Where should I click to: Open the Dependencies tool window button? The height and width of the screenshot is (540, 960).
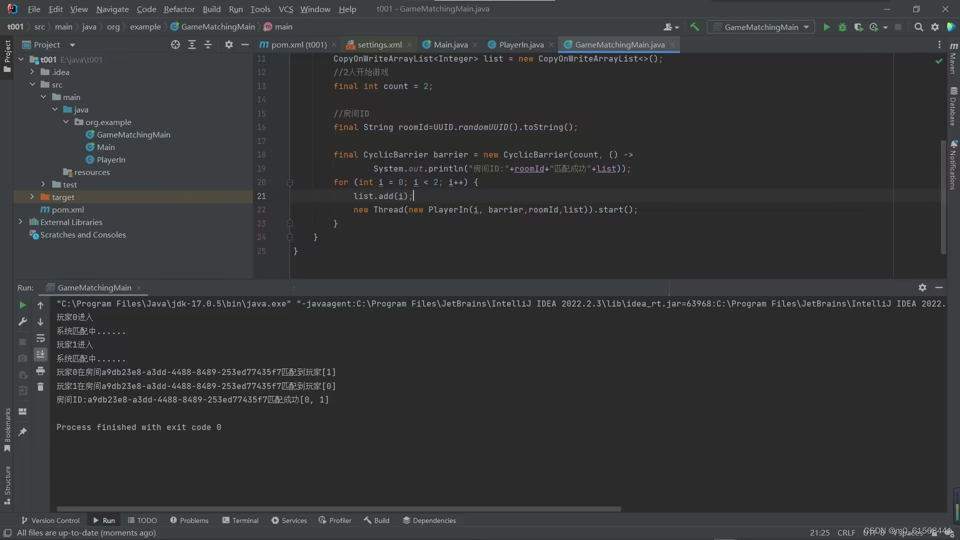(429, 520)
